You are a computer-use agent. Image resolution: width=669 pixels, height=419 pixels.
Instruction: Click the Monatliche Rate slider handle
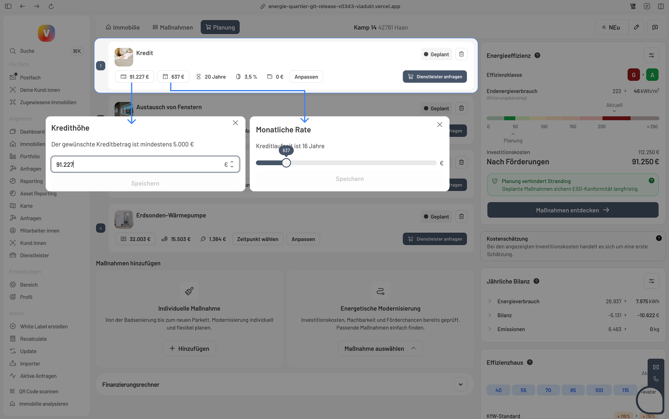tap(286, 163)
